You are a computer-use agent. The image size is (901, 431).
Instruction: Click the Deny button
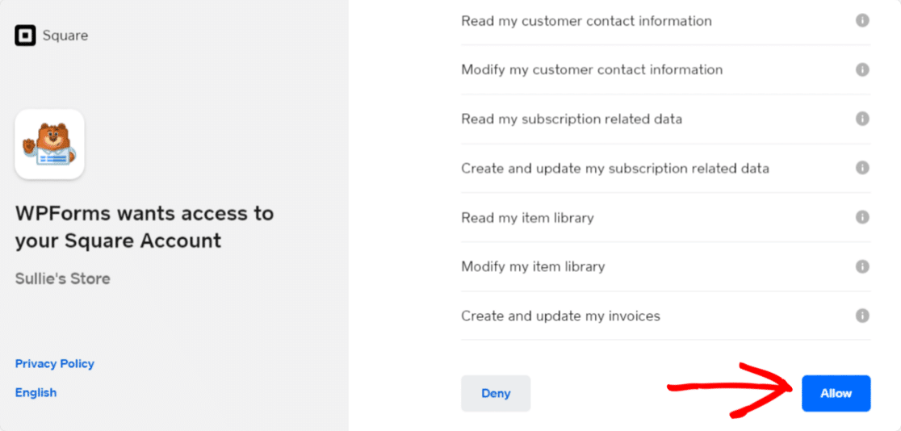pos(496,394)
